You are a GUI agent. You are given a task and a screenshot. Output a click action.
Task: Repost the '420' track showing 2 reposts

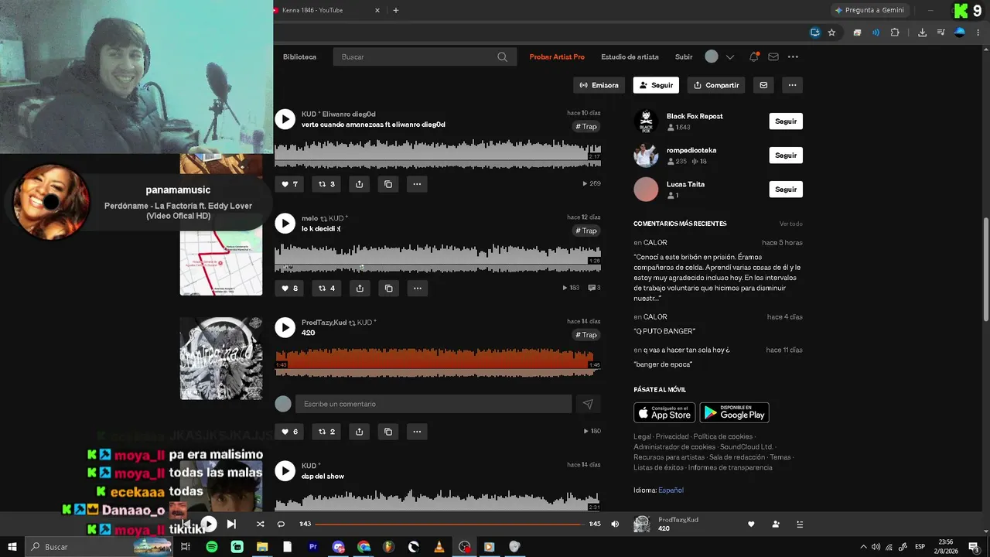(326, 432)
